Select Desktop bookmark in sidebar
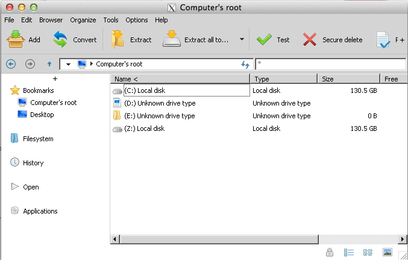The height and width of the screenshot is (260, 408). [42, 115]
